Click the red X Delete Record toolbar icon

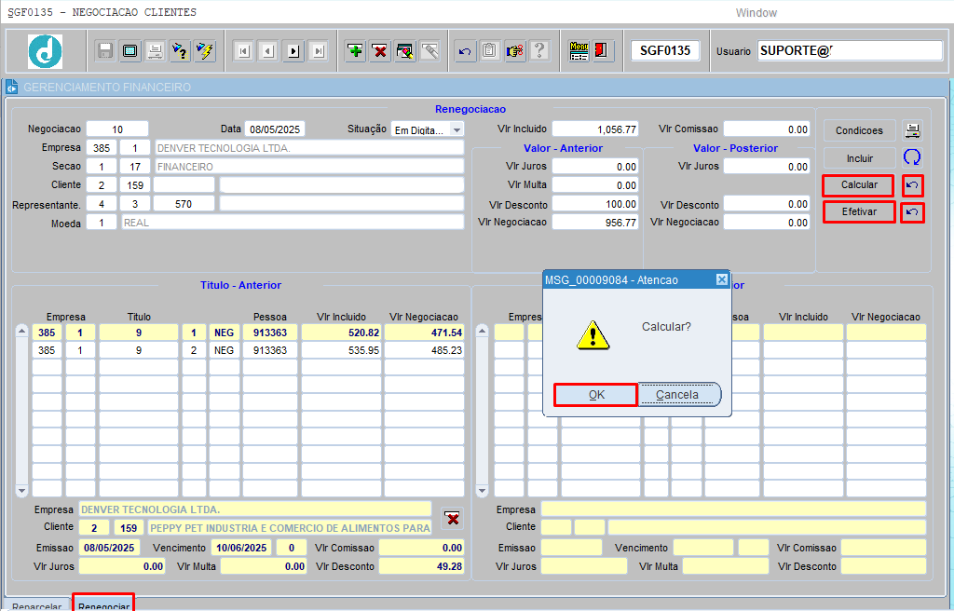point(380,50)
